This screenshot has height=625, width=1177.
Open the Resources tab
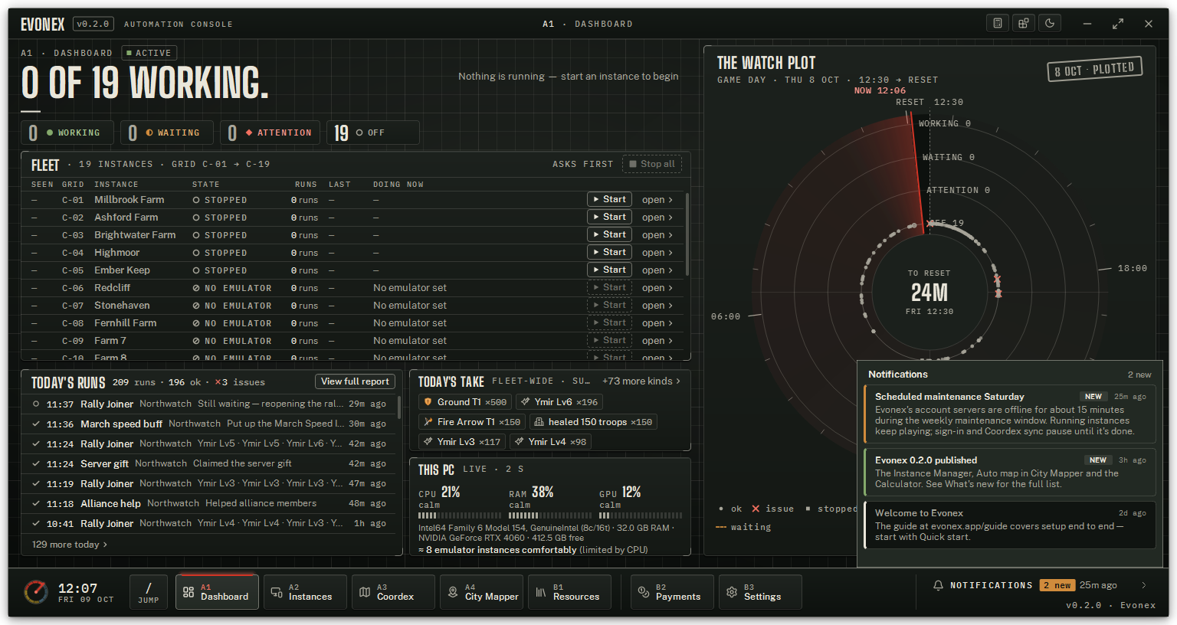pyautogui.click(x=569, y=593)
